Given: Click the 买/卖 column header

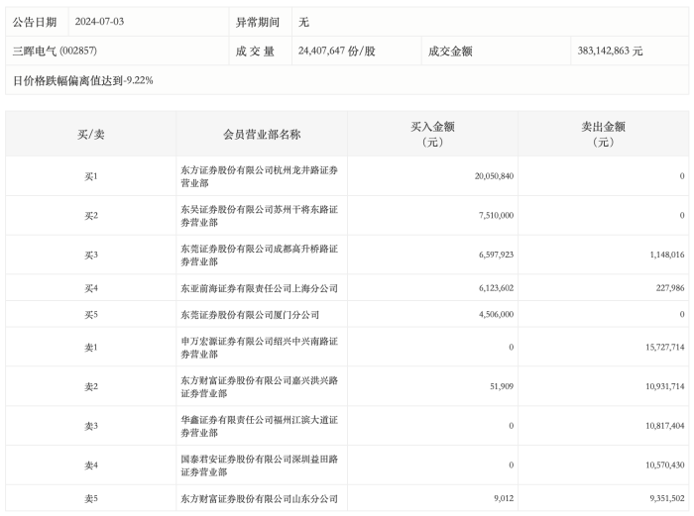Looking at the screenshot, I should (91, 135).
